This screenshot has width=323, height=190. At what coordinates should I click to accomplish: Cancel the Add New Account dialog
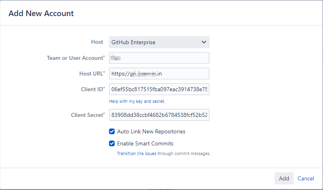pyautogui.click(x=306, y=178)
